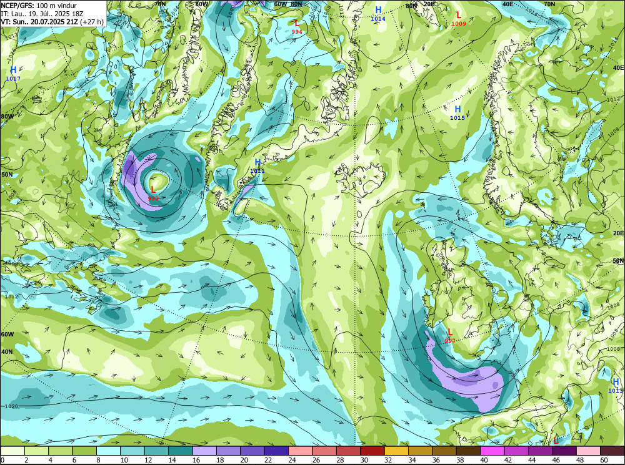
Task: Select the dark maroon 60+ legend swatch
Action: coord(612,451)
